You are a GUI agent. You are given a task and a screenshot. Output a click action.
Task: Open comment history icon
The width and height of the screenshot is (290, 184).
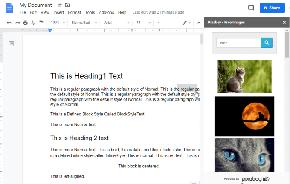coord(251,8)
